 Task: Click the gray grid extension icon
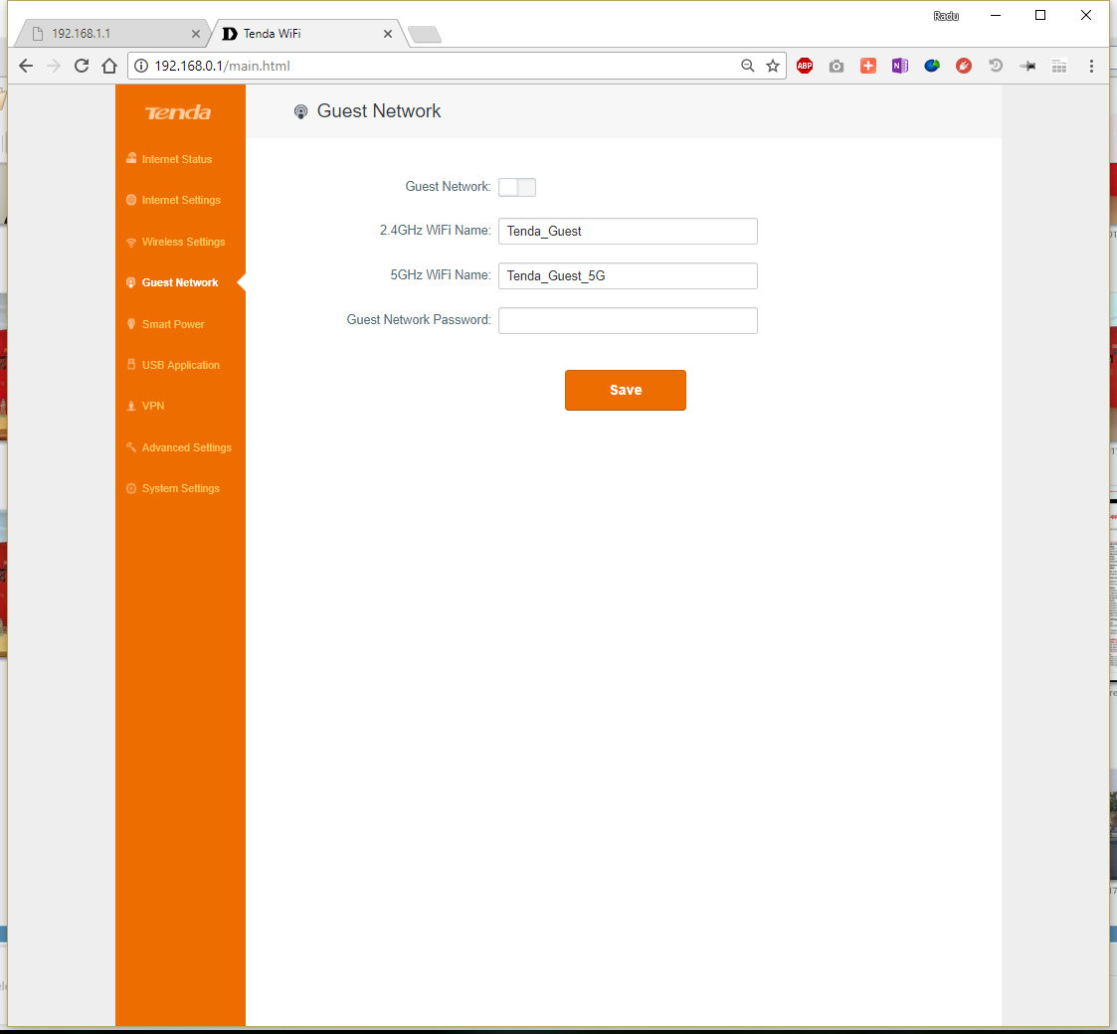pos(1059,66)
